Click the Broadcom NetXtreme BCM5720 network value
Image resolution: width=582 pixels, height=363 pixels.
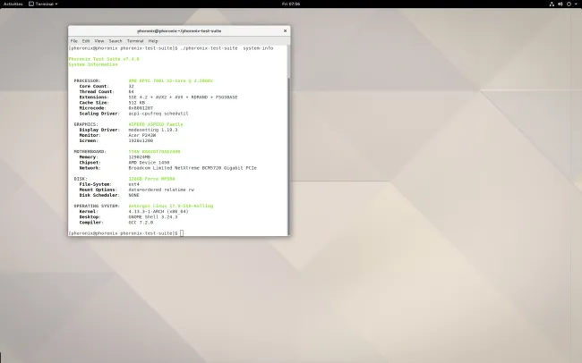(193, 168)
